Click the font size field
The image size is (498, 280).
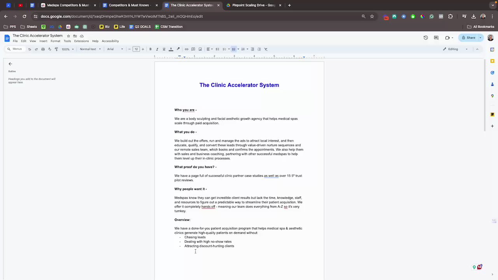pos(136,49)
